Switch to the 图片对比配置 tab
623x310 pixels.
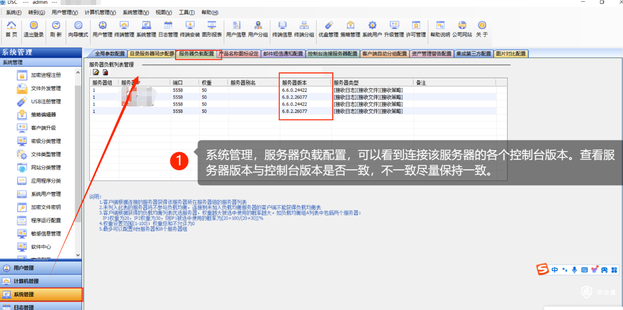[x=511, y=54]
